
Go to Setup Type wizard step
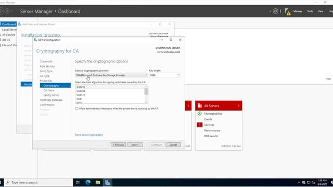tap(46, 71)
